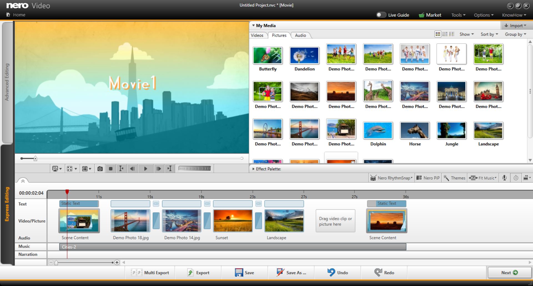Open Nero RhythmSnap dropdown

391,178
